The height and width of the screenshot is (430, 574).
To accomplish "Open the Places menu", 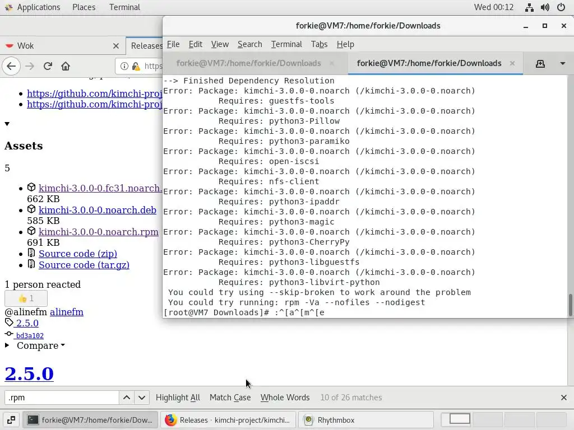I will tap(84, 7).
